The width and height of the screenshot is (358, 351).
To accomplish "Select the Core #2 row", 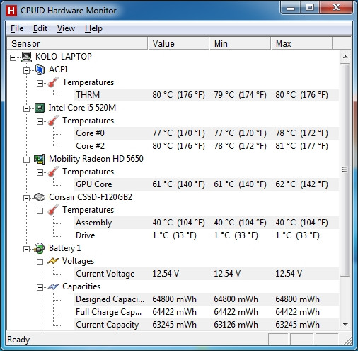I will (207, 146).
